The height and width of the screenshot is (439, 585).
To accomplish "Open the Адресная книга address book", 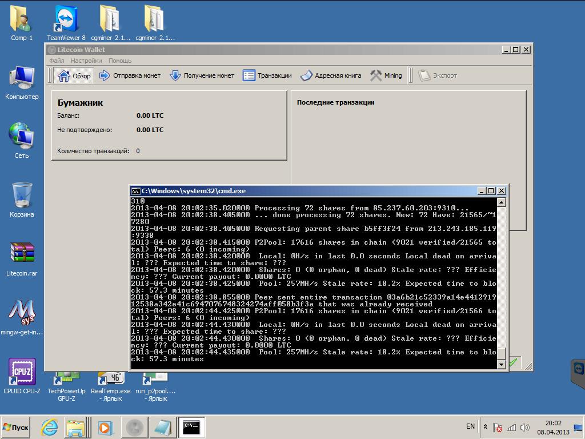I will pyautogui.click(x=331, y=76).
